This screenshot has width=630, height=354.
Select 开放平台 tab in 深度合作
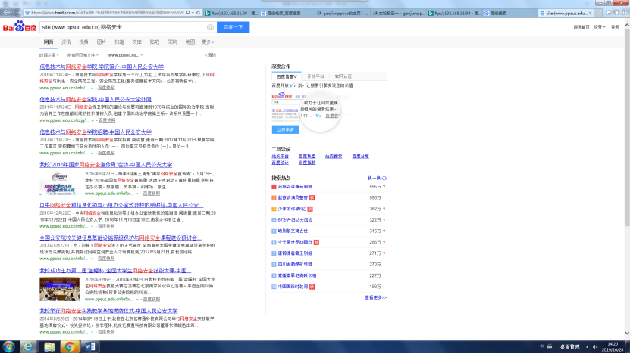click(315, 76)
